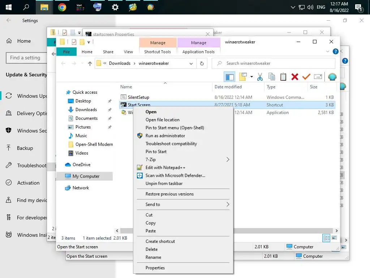Choose Open file location menu entry
This screenshot has width=370, height=278.
pos(183,120)
